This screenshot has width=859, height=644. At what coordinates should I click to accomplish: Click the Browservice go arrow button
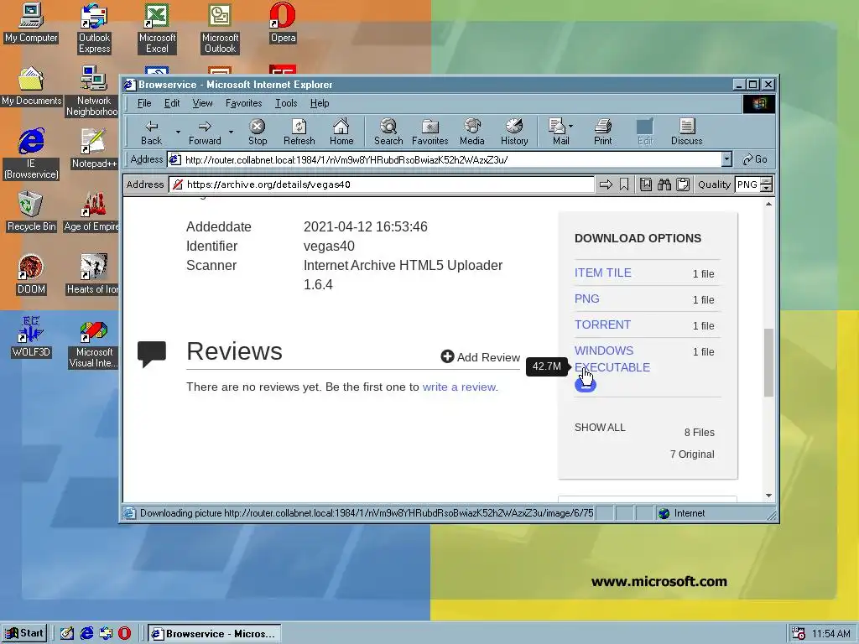(x=606, y=184)
